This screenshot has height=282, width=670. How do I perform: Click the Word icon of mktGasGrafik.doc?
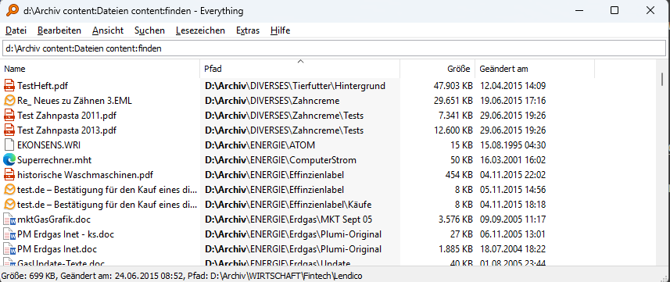point(9,220)
